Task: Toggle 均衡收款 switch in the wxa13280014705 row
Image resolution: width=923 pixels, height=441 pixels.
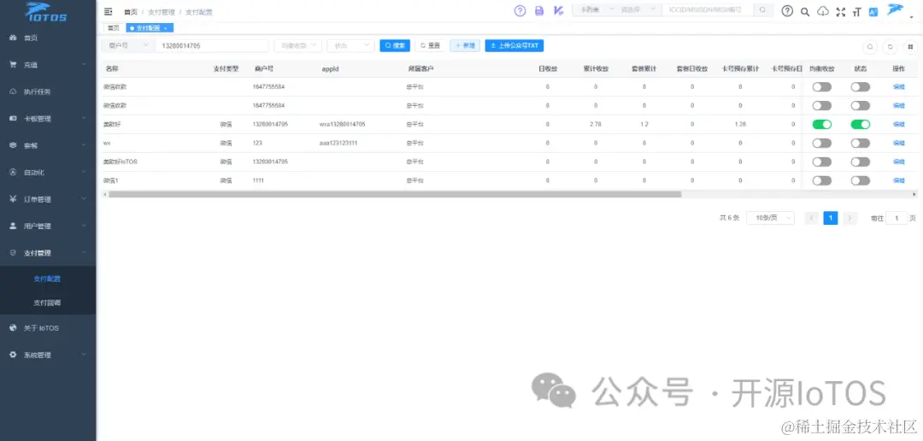Action: click(822, 124)
